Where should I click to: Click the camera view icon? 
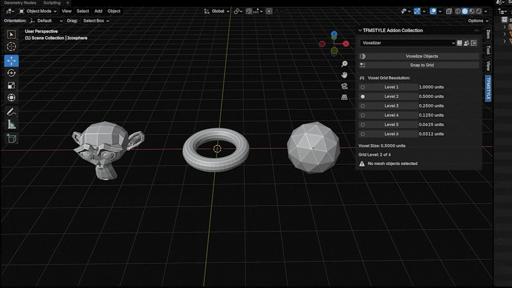coord(344,86)
